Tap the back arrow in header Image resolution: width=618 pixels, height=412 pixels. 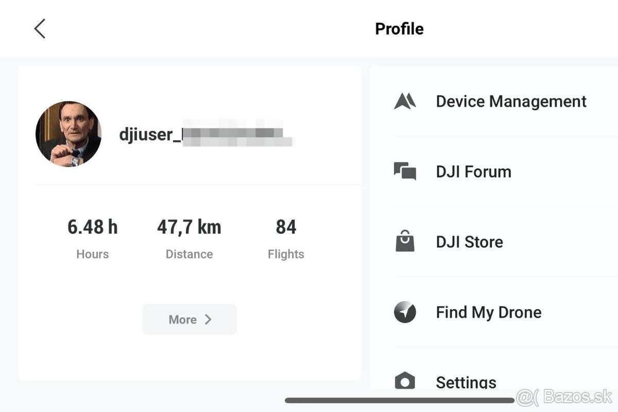[40, 29]
